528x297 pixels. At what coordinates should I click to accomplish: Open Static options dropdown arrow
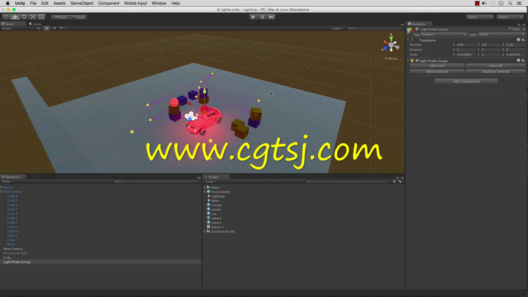pyautogui.click(x=523, y=29)
